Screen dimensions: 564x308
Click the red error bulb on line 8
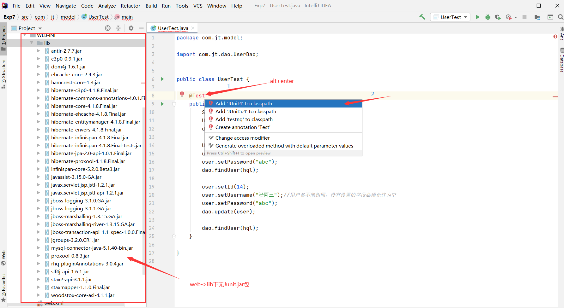pos(182,94)
